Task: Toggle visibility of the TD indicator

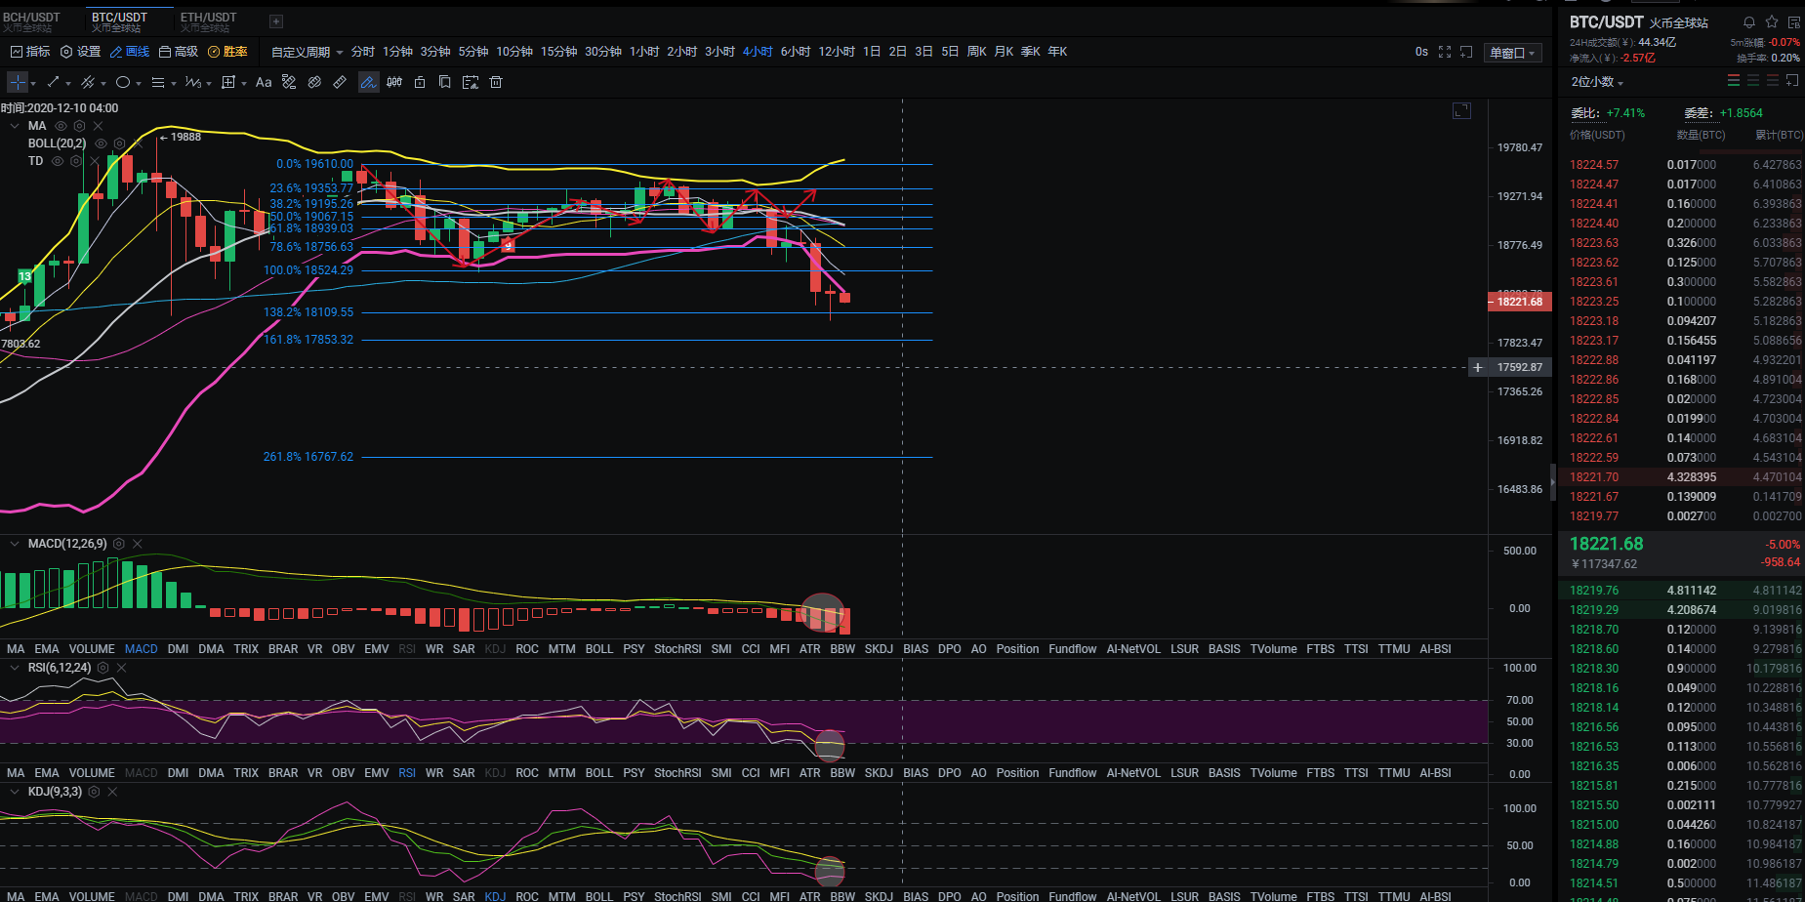Action: click(x=58, y=161)
